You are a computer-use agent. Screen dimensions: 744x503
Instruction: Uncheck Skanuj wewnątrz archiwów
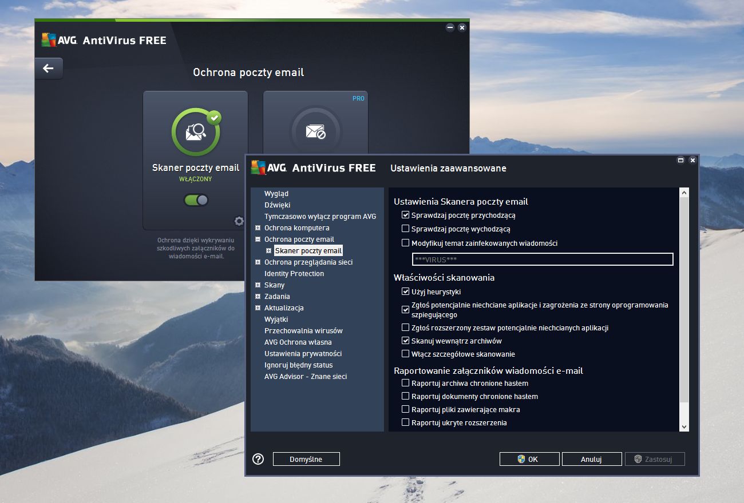pyautogui.click(x=406, y=341)
